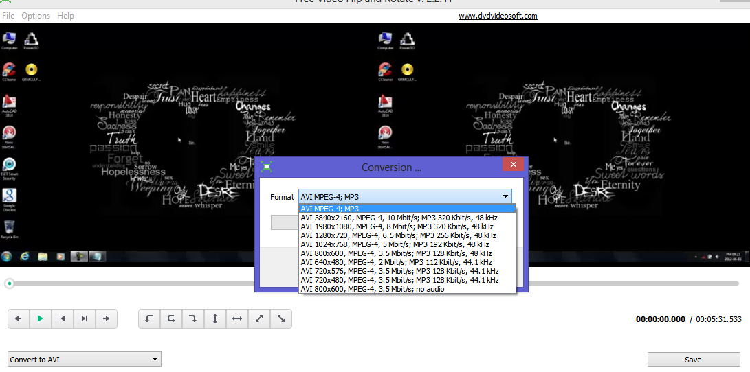Viewport: 750px width, 372px height.
Task: Open the Convert to AVI dropdown
Action: [84, 359]
